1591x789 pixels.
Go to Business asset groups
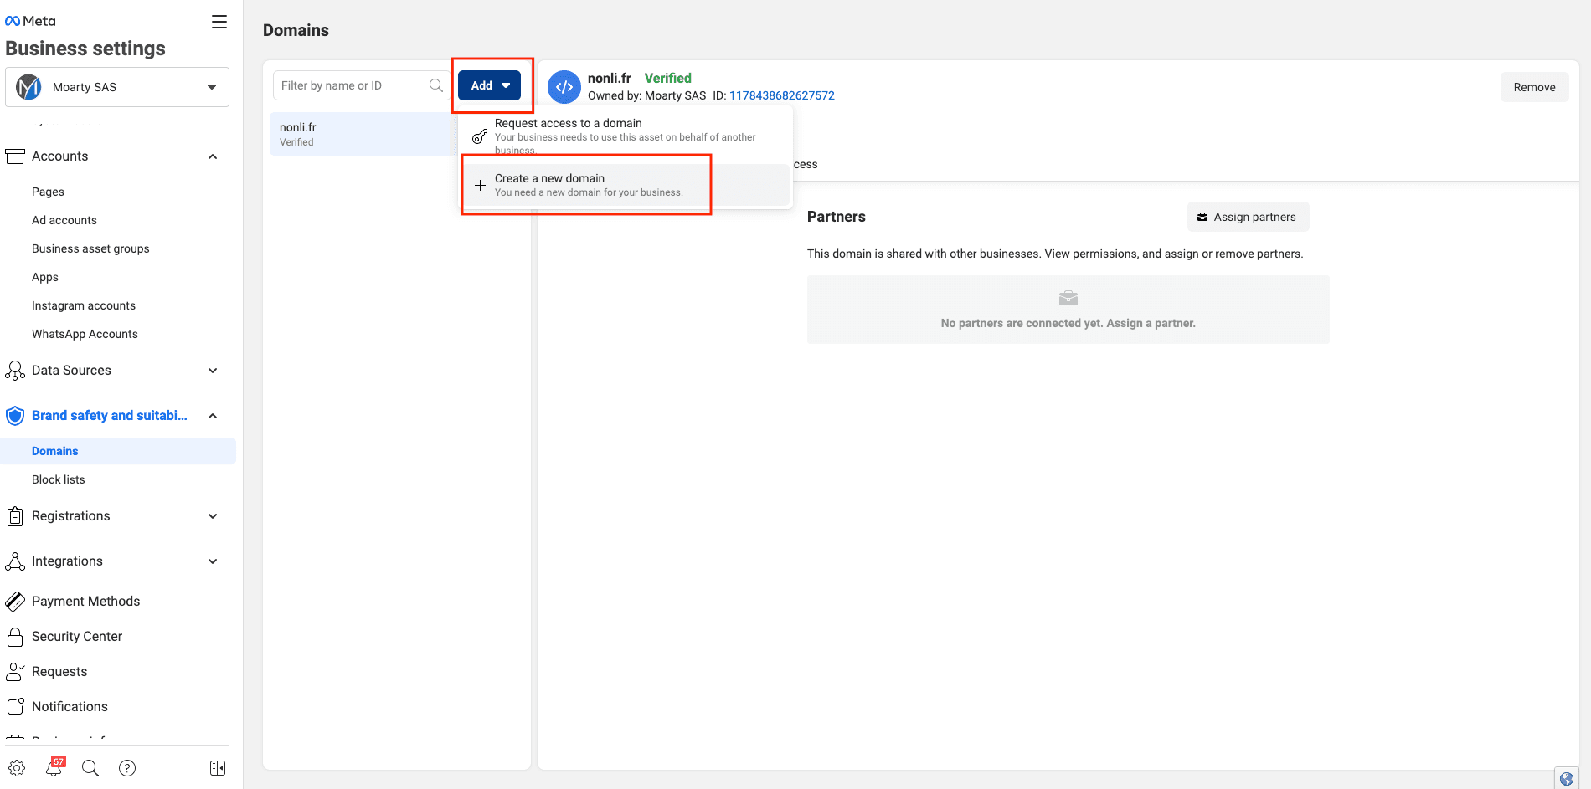click(90, 248)
